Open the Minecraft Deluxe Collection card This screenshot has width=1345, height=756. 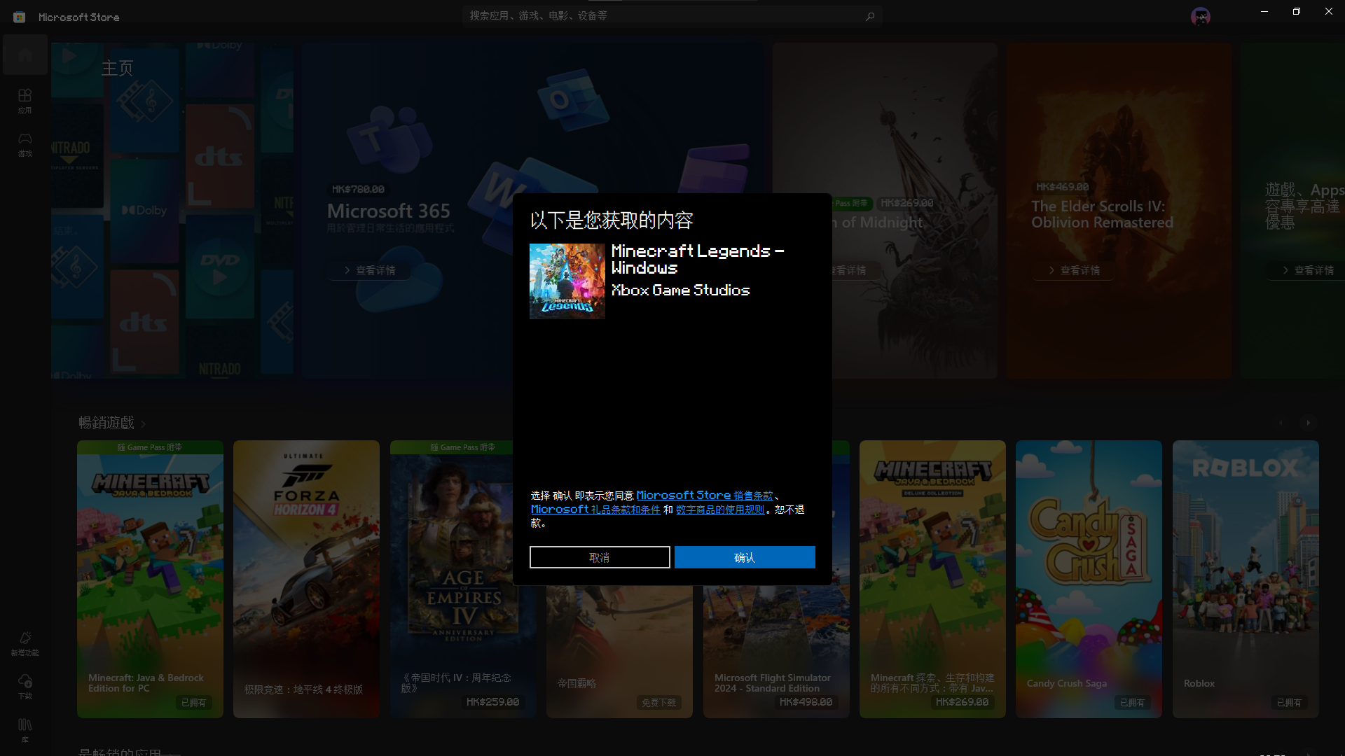(x=932, y=579)
